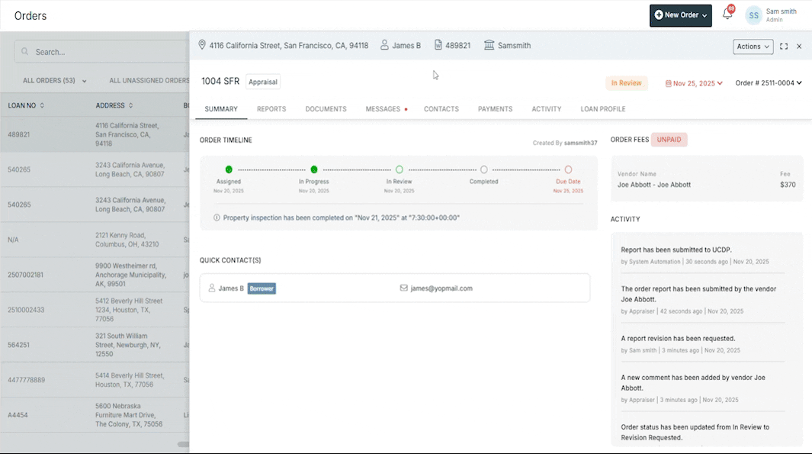Click the In Review status badge

pos(626,83)
